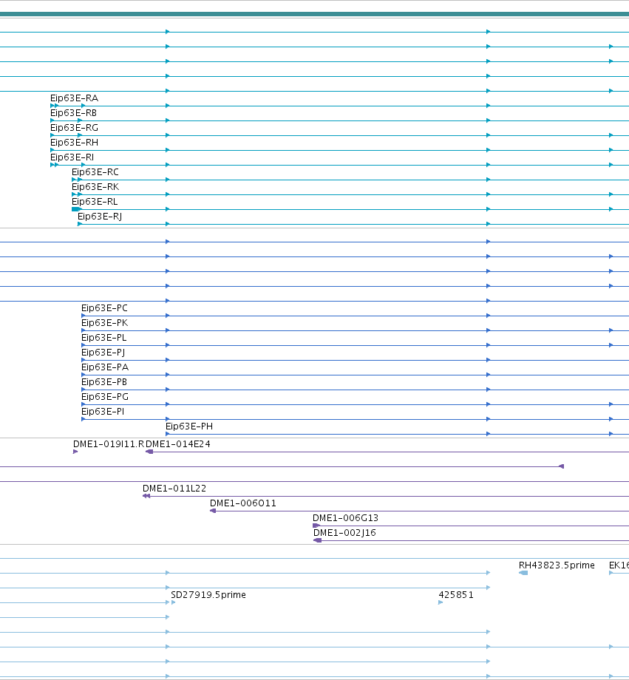The height and width of the screenshot is (680, 629).
Task: Click the DME1-011L22 double arrowhead
Action: [x=146, y=496]
